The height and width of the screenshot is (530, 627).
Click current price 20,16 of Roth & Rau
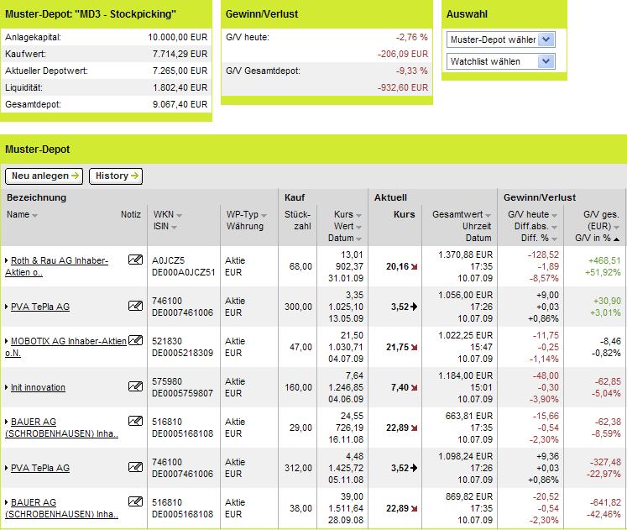398,266
